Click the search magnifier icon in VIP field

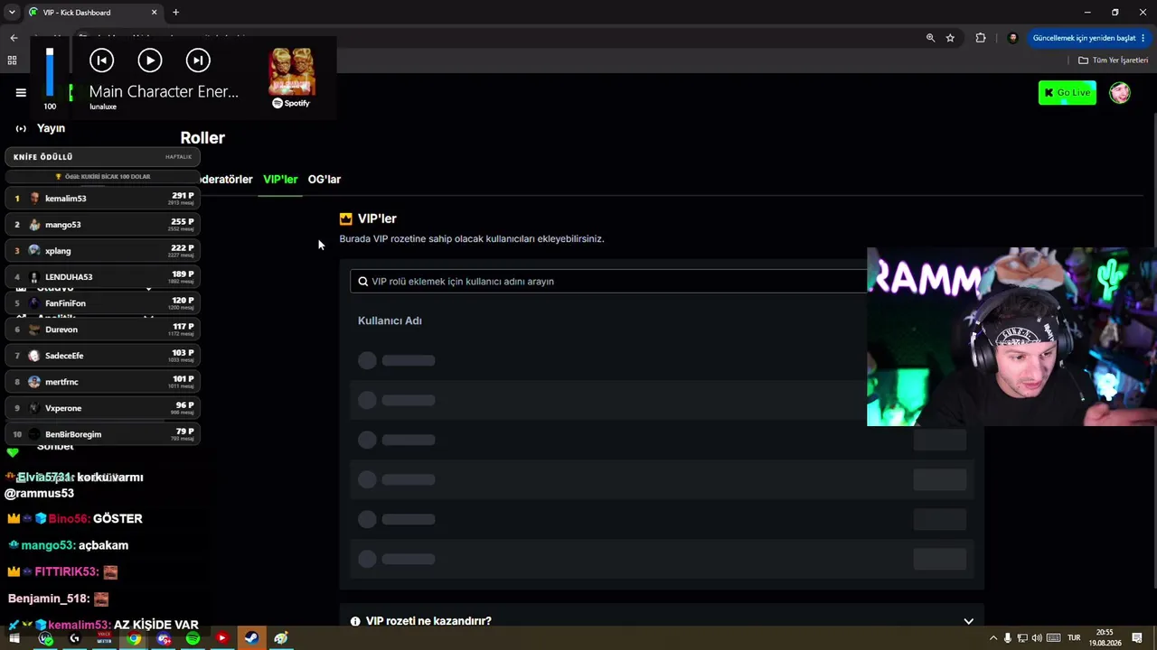click(x=363, y=282)
